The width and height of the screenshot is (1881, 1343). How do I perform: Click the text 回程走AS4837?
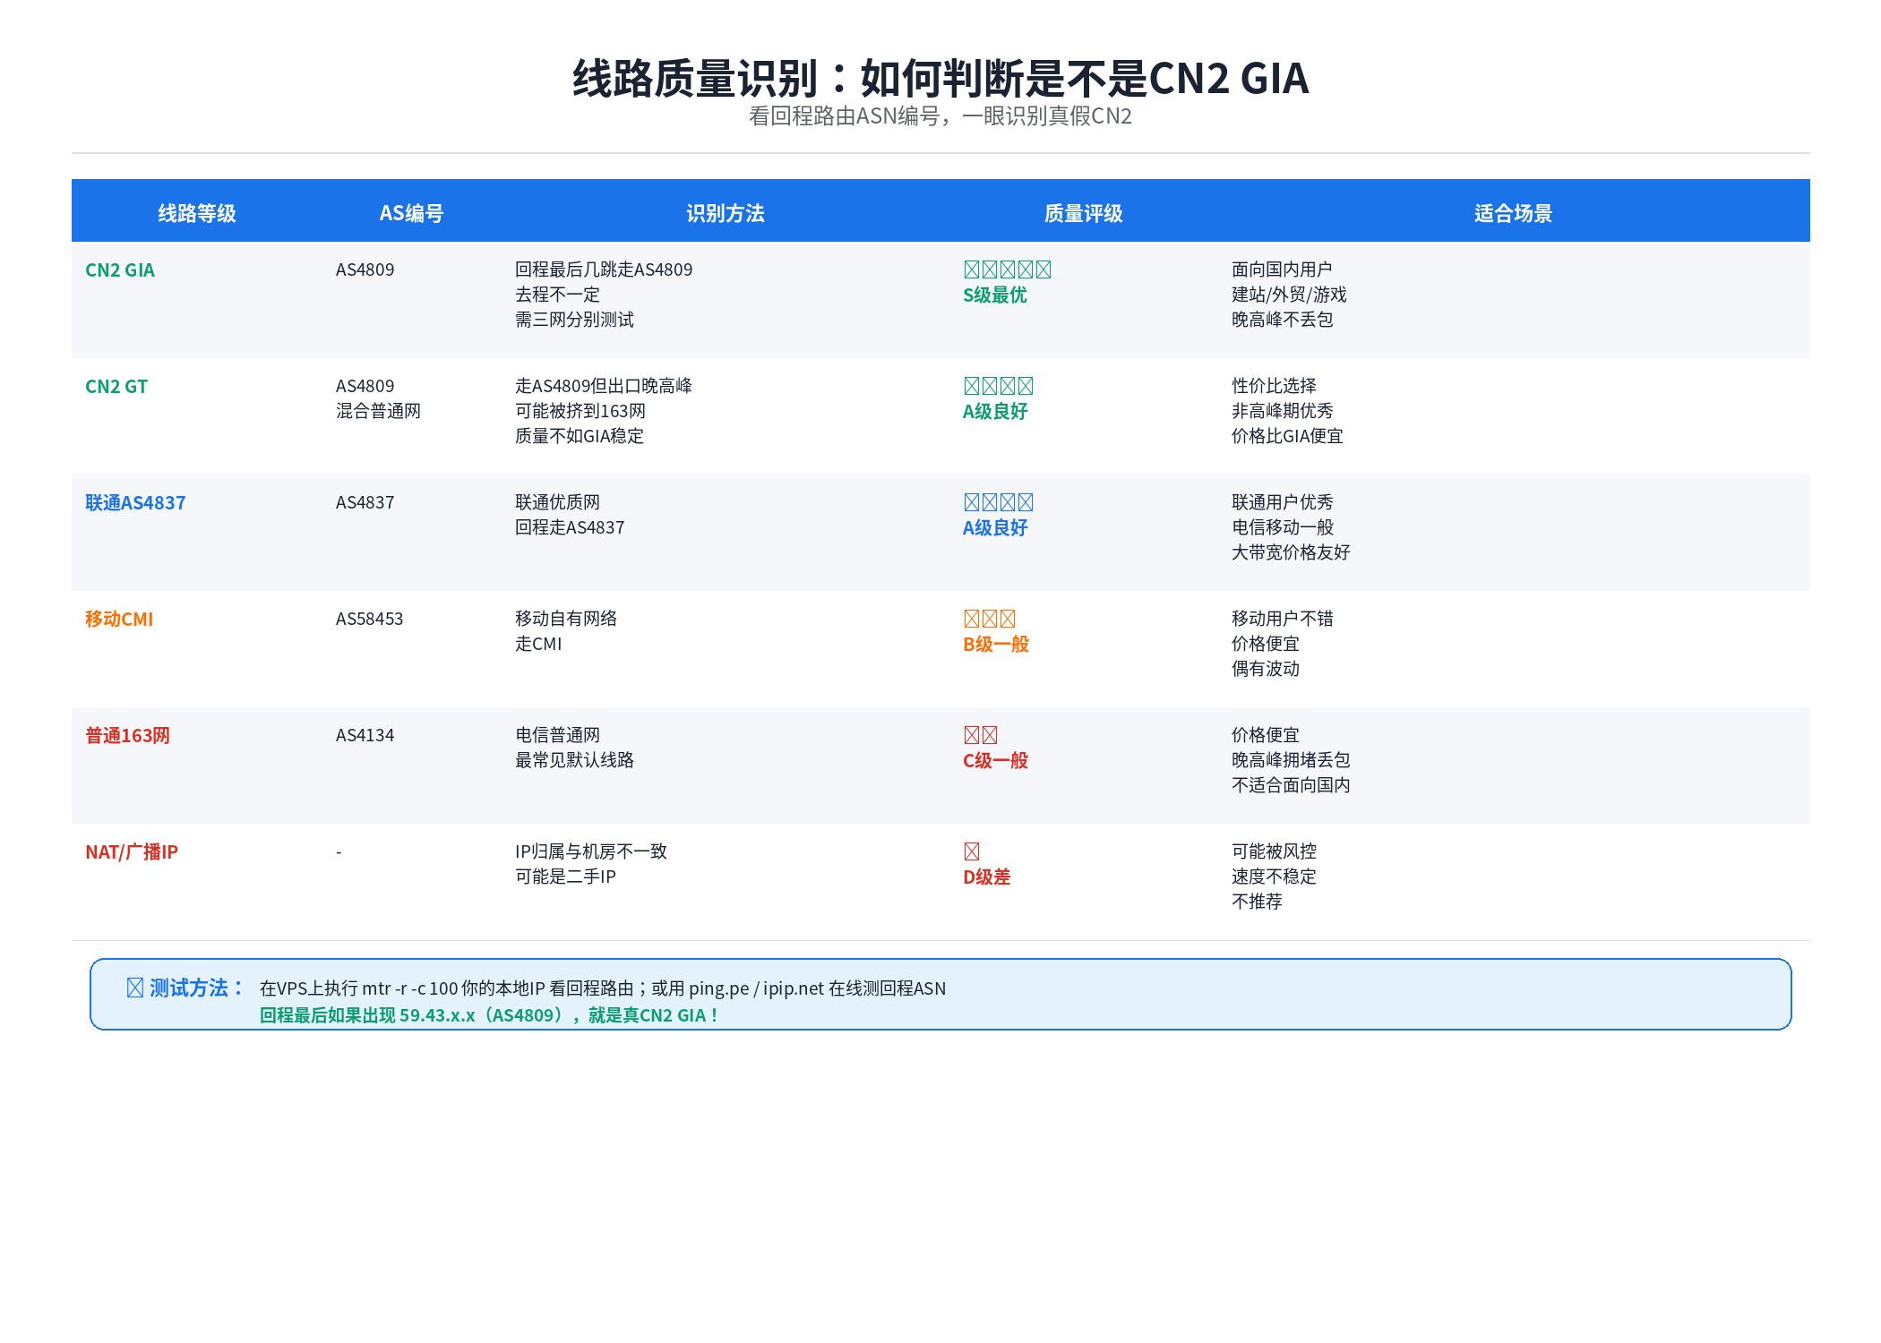click(570, 527)
